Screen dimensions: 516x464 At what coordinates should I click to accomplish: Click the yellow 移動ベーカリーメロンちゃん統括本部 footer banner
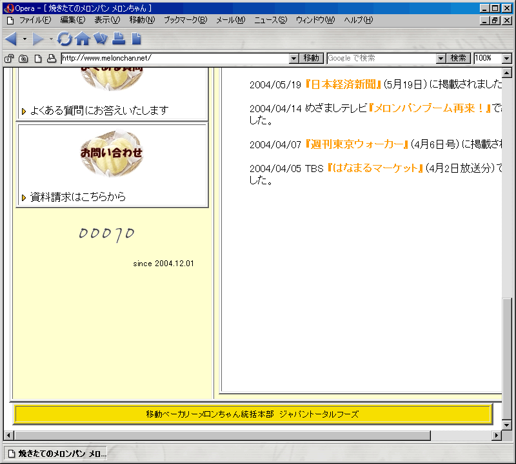tap(253, 414)
